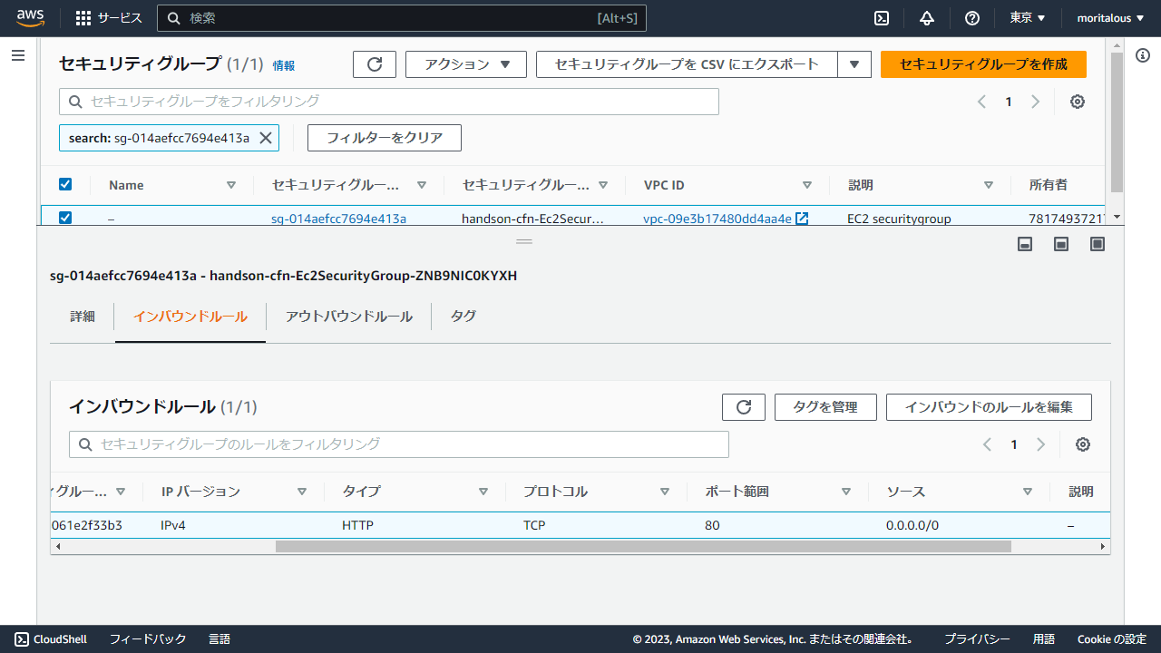Viewport: 1161px width, 653px height.
Task: Toggle the select-all checkbox in header
Action: point(65,185)
